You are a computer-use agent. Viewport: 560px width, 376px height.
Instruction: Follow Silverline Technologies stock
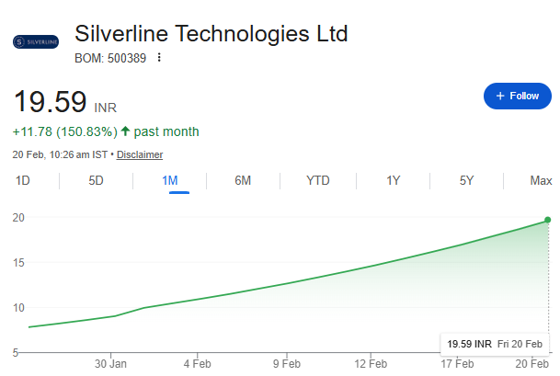click(517, 96)
